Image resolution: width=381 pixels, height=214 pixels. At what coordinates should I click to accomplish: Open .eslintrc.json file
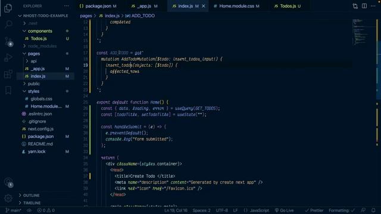[40, 114]
